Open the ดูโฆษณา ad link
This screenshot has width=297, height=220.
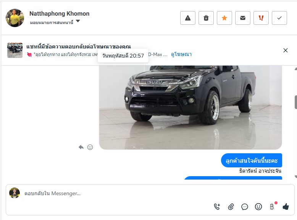181,55
